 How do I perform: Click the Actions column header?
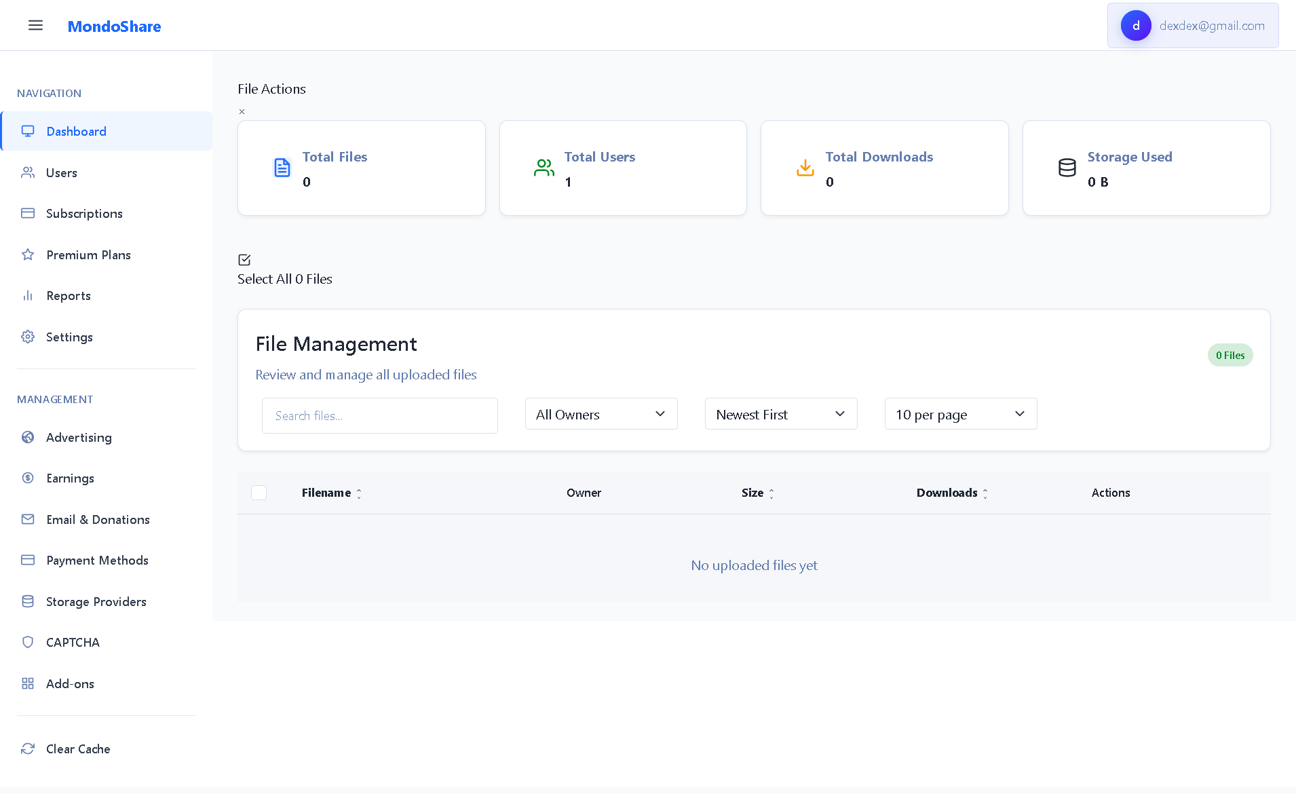point(1111,493)
